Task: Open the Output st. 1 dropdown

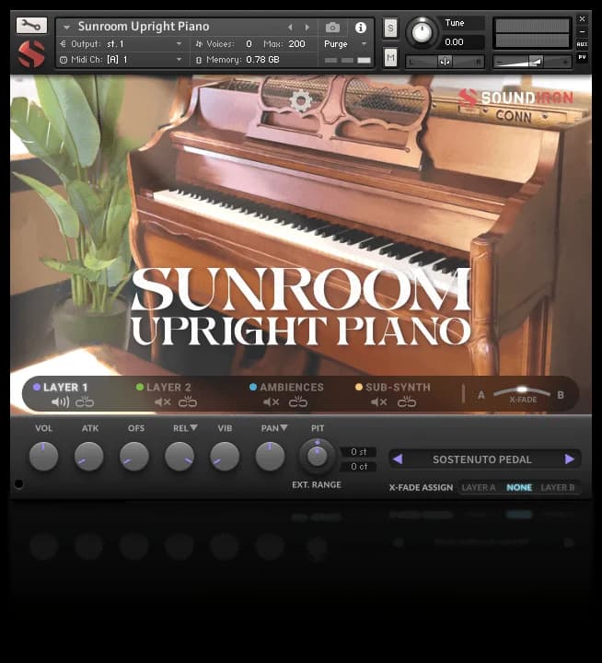Action: pos(179,44)
